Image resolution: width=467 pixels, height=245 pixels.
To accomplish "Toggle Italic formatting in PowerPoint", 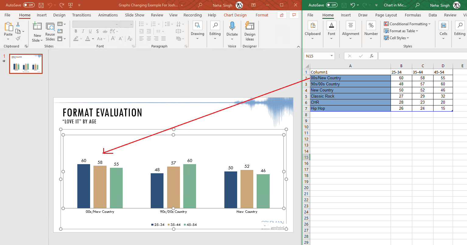I will 83,31.
